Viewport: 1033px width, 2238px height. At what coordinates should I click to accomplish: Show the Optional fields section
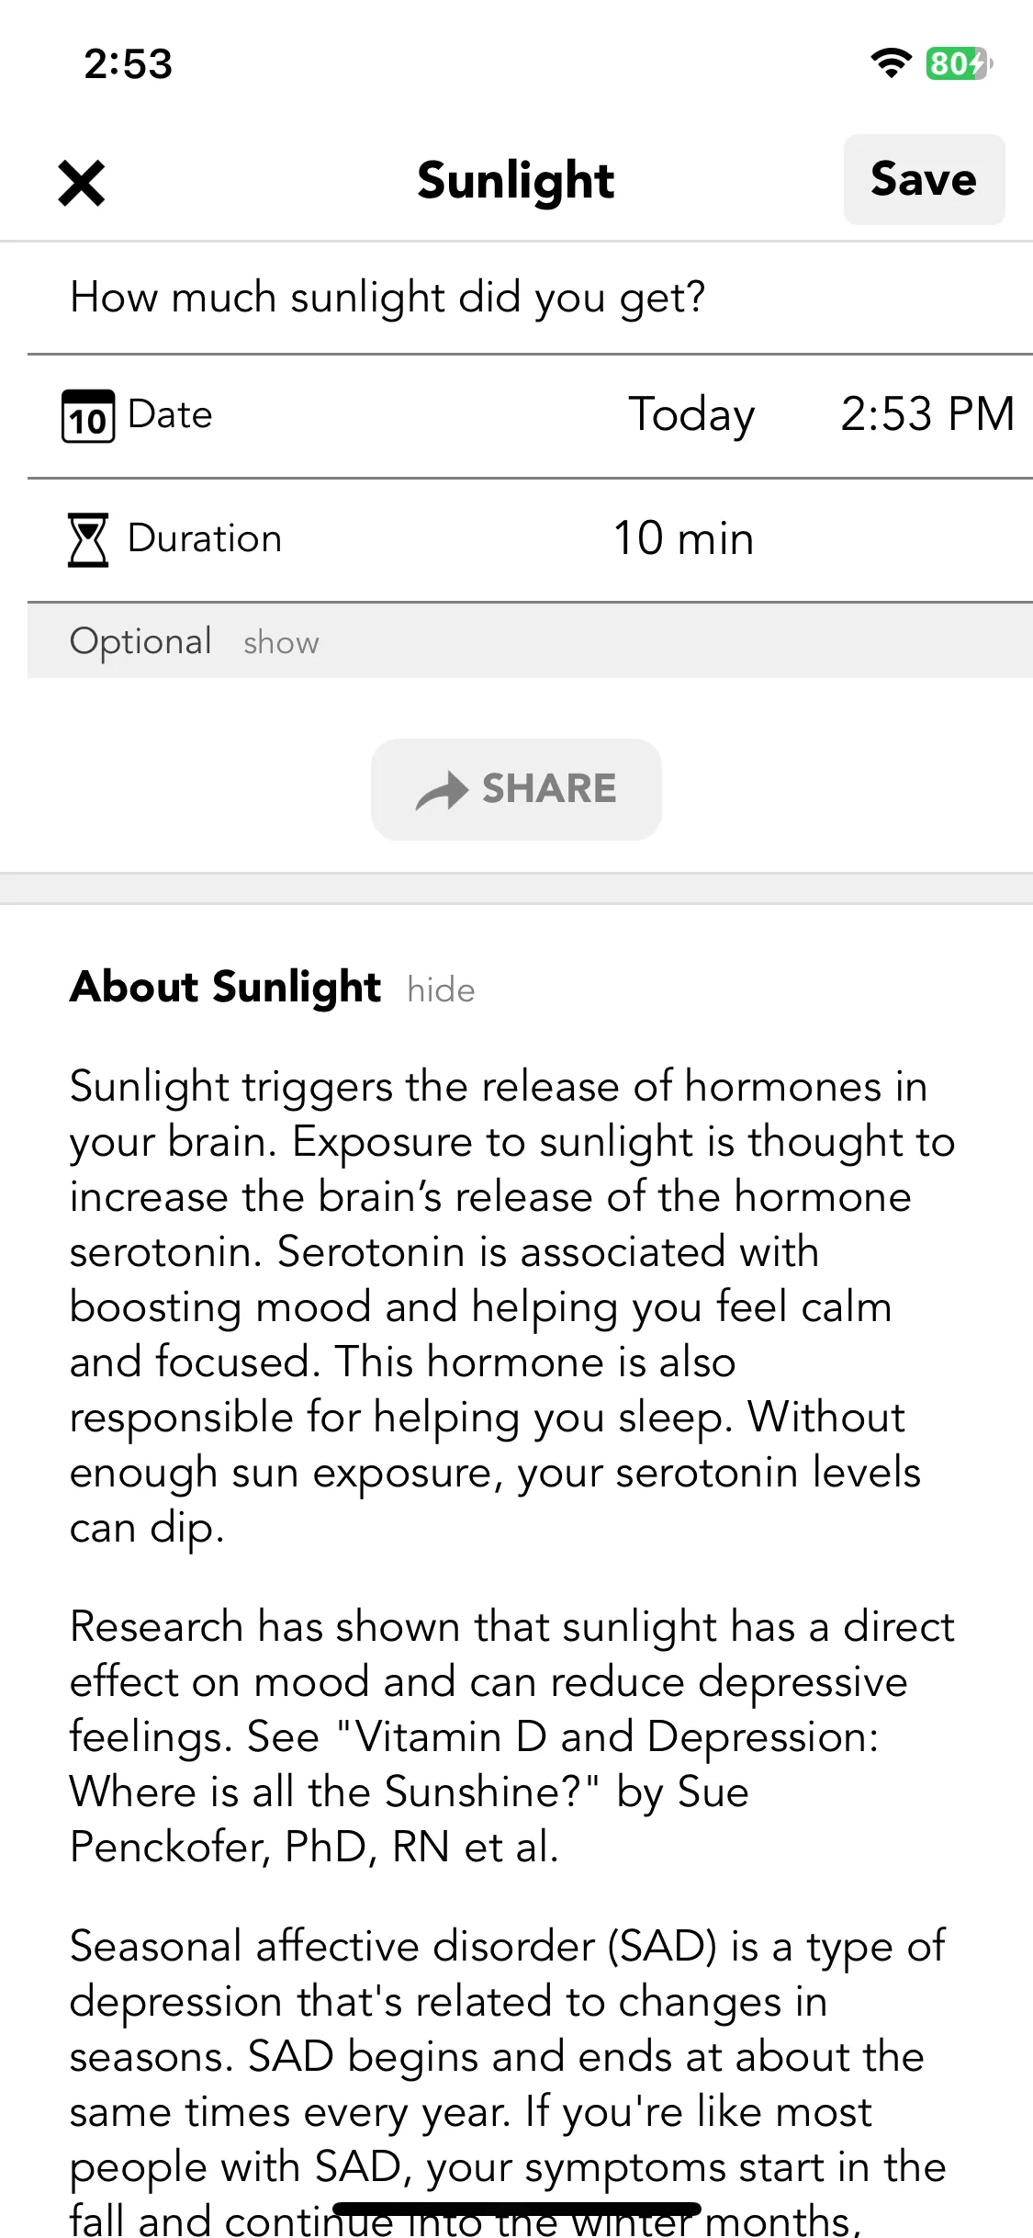(x=281, y=643)
